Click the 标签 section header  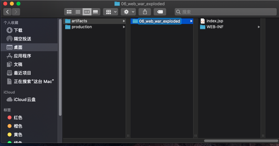[x=7, y=110]
